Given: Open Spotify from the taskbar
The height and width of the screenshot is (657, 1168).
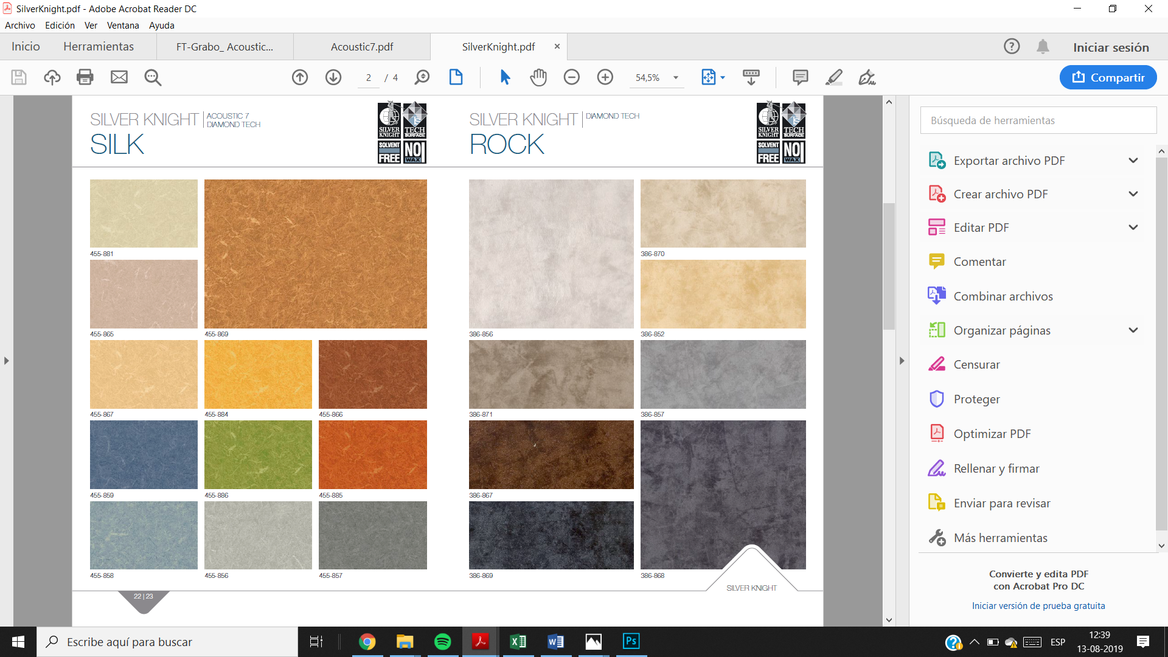Looking at the screenshot, I should coord(443,642).
